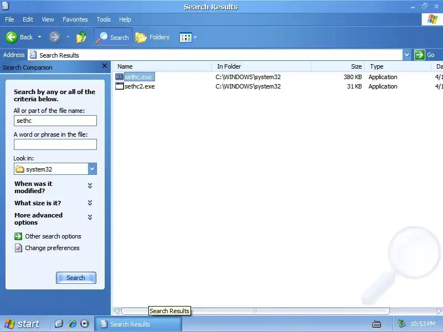Screen dimensions: 443x332
Task: Click the on-screen keyboard tray icon
Action: [x=377, y=324]
